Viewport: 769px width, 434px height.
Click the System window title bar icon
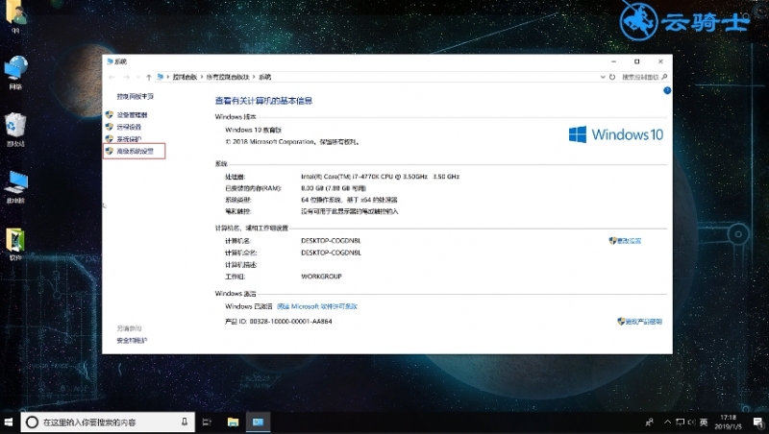coord(110,61)
